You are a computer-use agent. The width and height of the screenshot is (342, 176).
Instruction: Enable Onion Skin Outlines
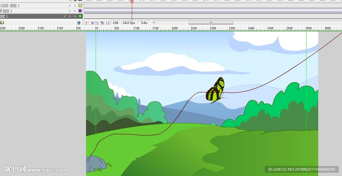pyautogui.click(x=97, y=23)
